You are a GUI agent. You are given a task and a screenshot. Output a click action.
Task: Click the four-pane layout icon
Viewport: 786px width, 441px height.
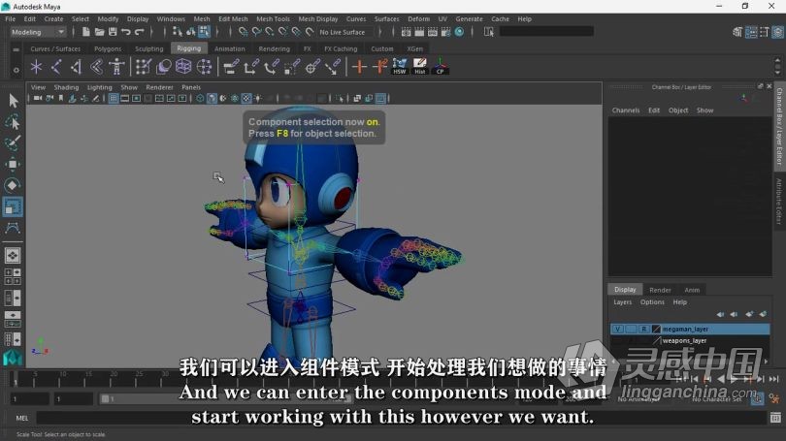click(12, 277)
